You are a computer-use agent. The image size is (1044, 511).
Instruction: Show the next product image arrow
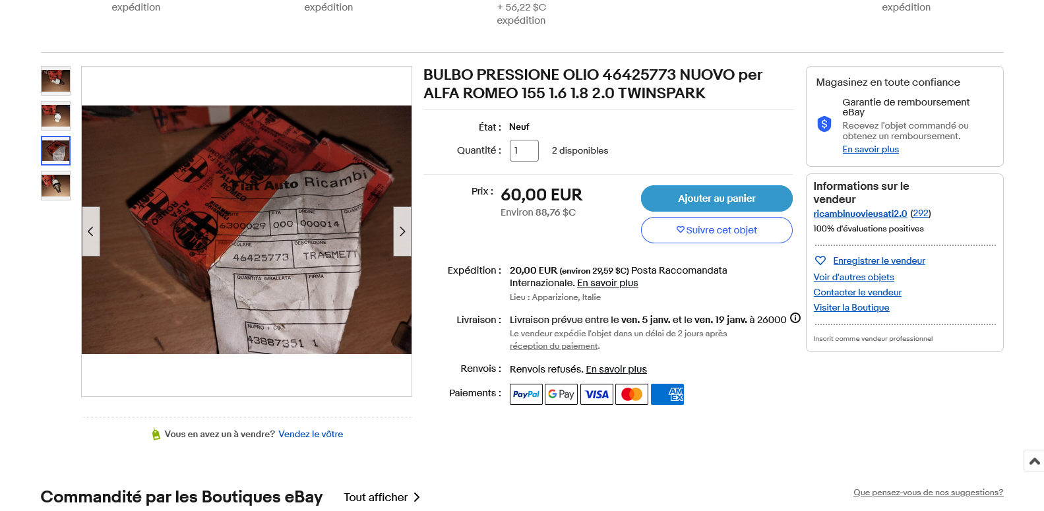pos(402,231)
